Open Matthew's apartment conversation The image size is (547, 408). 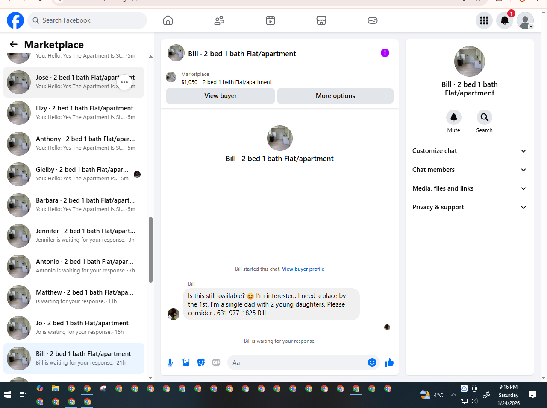pos(74,297)
